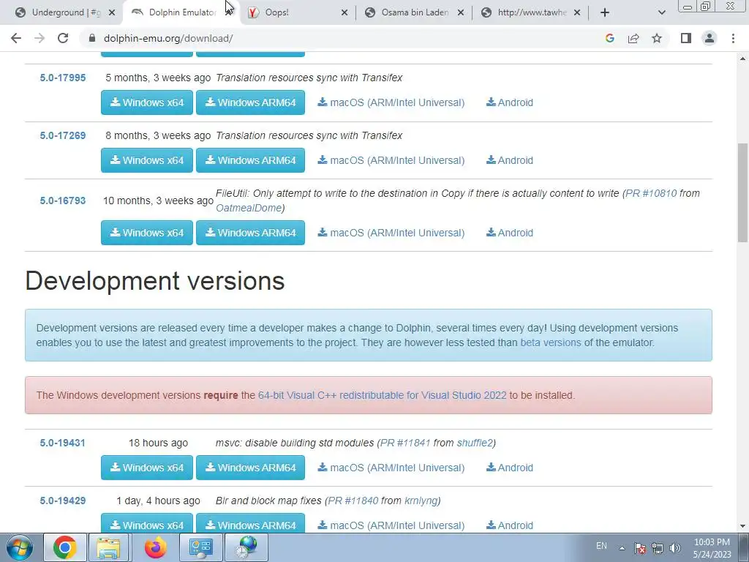Screen dimensions: 749x562
Task: Open the Windows Start menu
Action: pos(18,547)
